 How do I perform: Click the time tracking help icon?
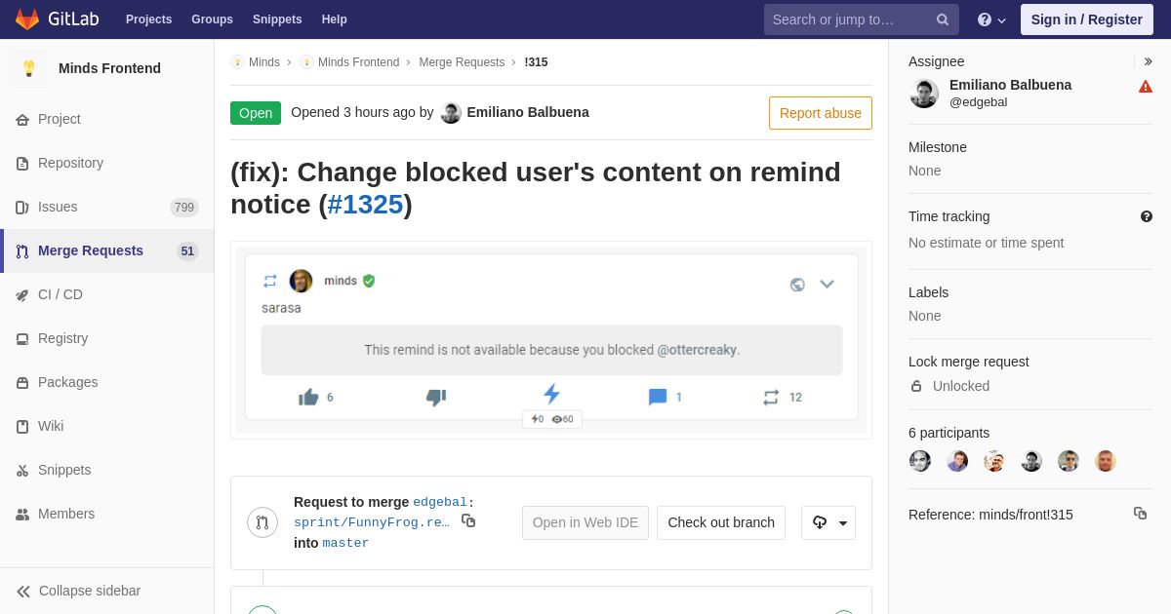tap(1147, 216)
